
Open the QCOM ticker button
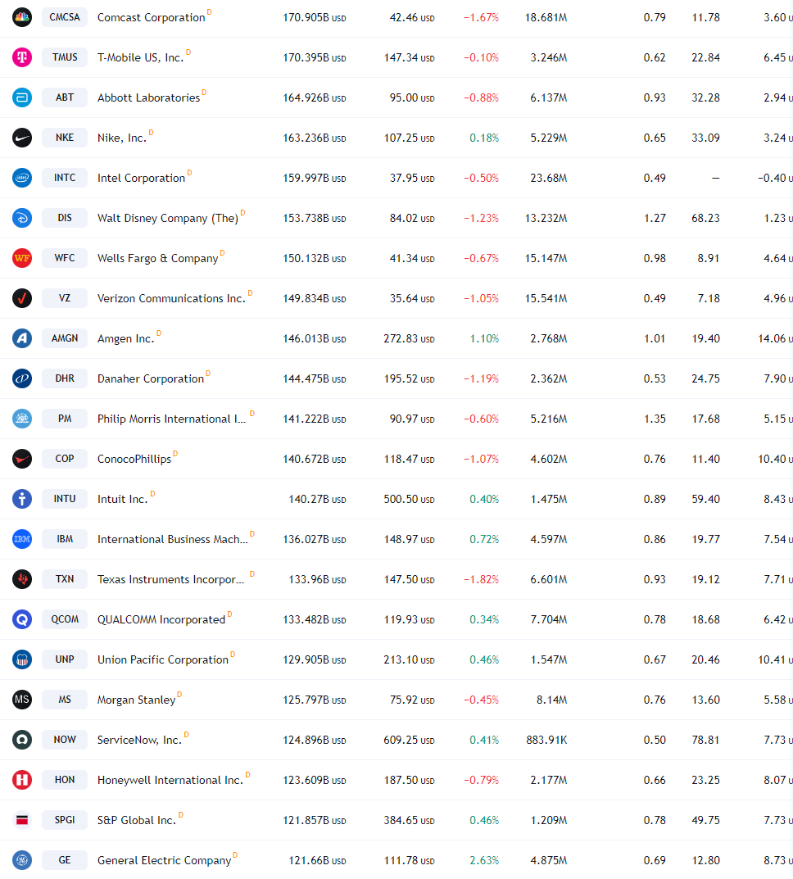point(65,619)
